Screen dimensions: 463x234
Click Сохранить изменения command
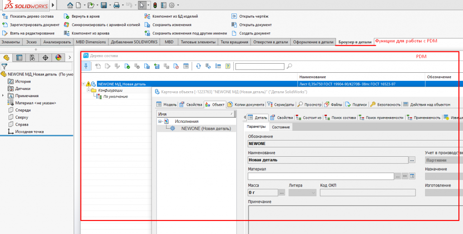coord(168,25)
